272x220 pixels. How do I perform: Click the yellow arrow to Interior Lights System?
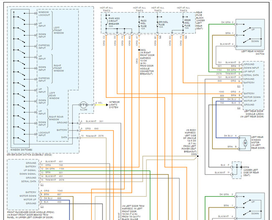pos(107,105)
